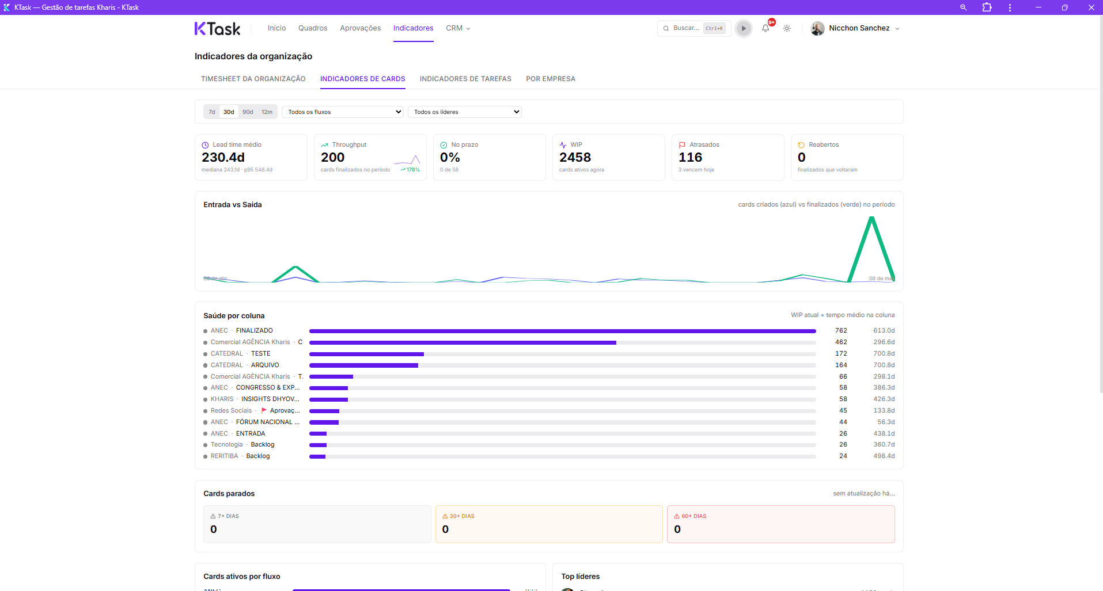
Task: Click the WIP activity icon
Action: pos(563,145)
